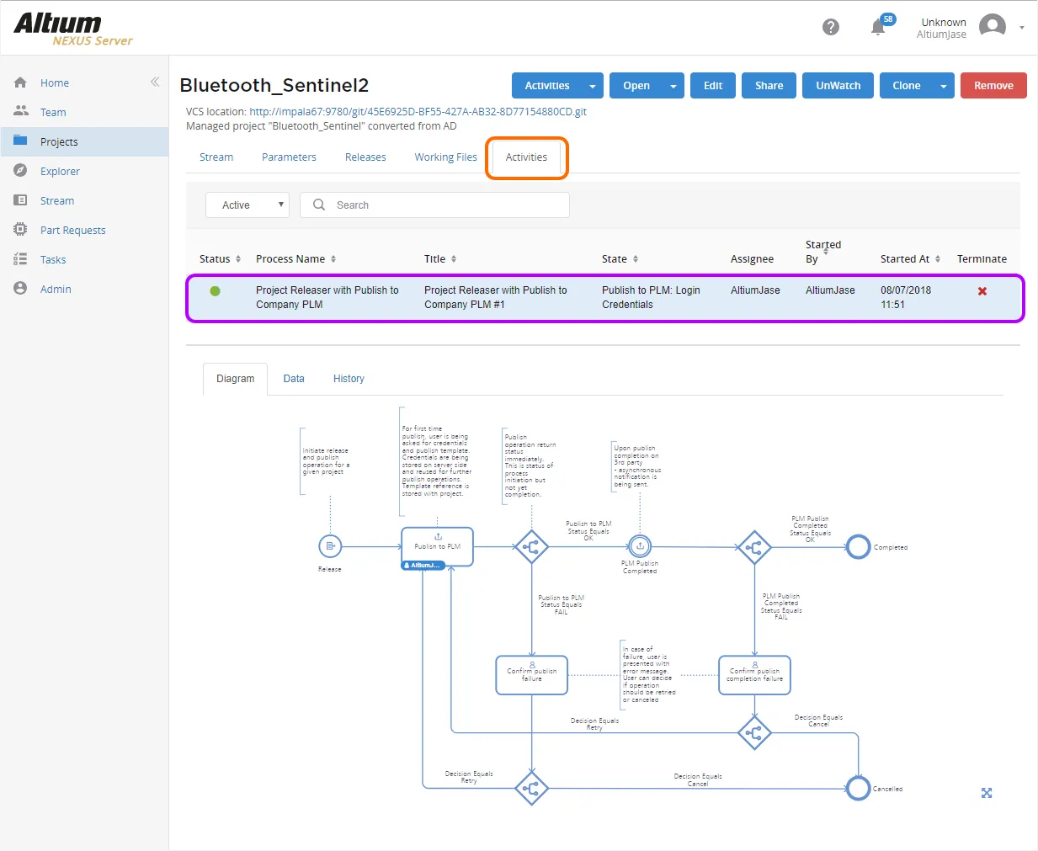This screenshot has width=1038, height=851.
Task: Open Team page in sidebar
Action: [x=53, y=113]
